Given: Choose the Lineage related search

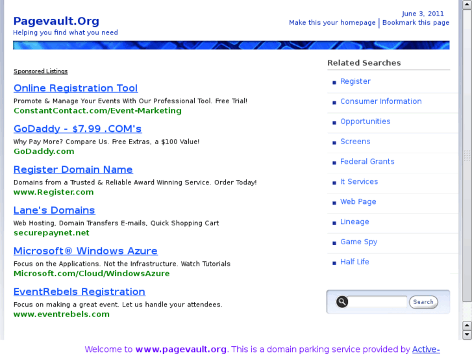Looking at the screenshot, I should click(354, 221).
